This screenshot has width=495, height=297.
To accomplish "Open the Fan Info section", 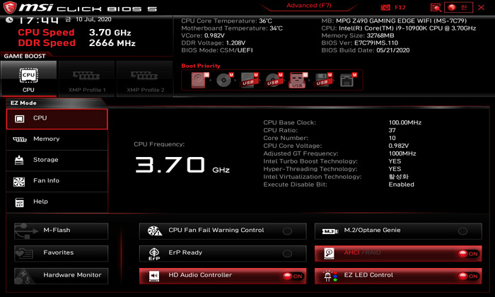I will (57, 181).
